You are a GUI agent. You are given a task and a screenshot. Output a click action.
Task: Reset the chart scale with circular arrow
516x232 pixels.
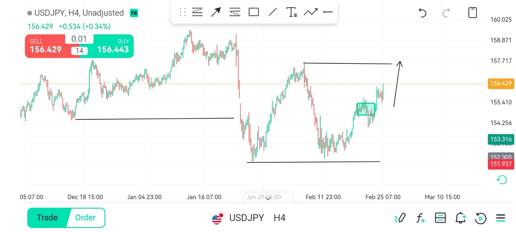501,180
